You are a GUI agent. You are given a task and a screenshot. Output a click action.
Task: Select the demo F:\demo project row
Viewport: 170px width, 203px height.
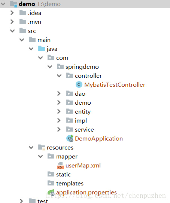[85, 4]
